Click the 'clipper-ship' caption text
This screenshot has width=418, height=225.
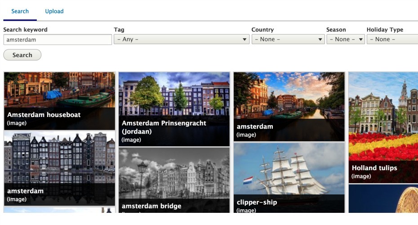(x=257, y=202)
